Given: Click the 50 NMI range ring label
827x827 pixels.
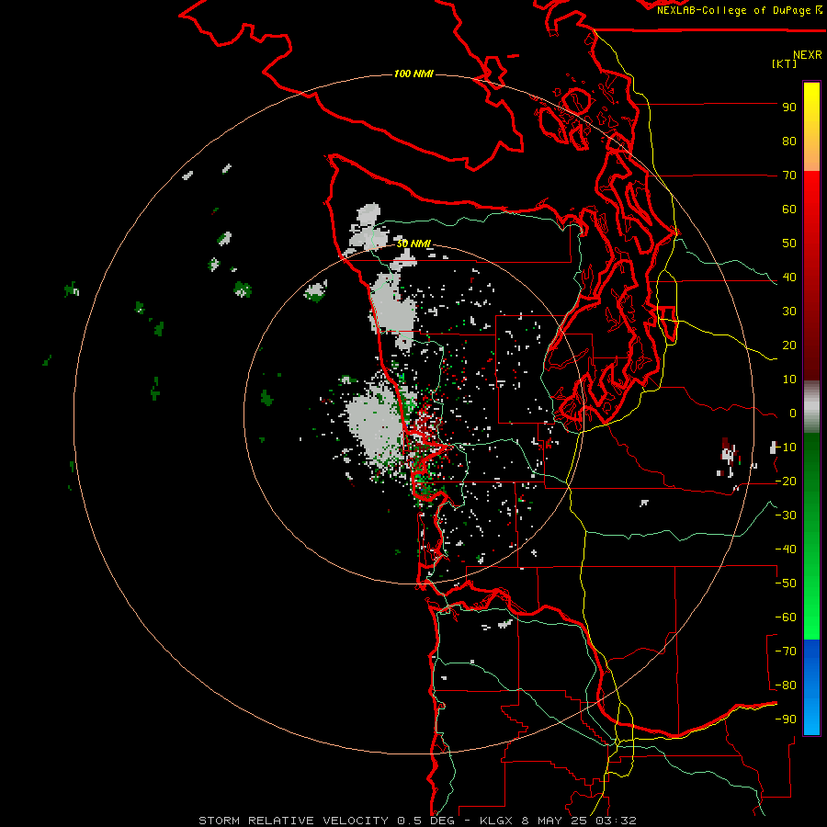Looking at the screenshot, I should click(x=413, y=244).
